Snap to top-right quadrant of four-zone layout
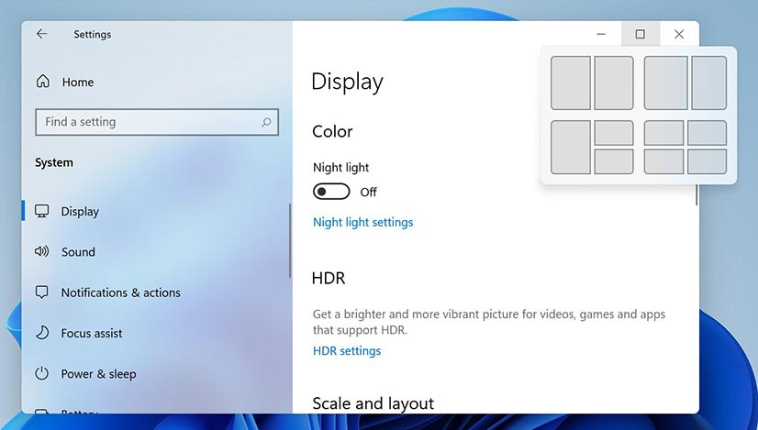Image resolution: width=758 pixels, height=430 pixels. point(707,133)
